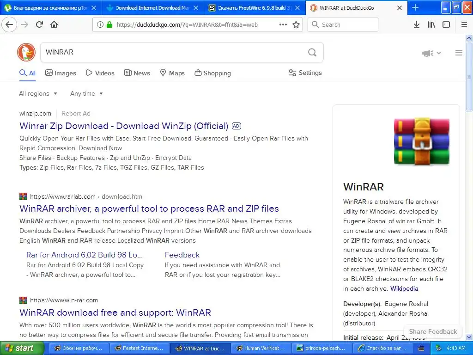Open the Feedback sublink

(x=182, y=255)
